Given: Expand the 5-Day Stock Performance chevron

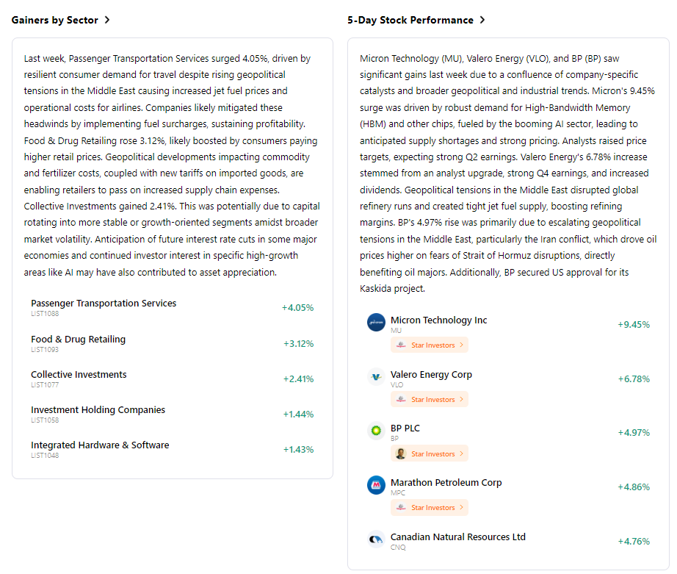Looking at the screenshot, I should pyautogui.click(x=482, y=20).
